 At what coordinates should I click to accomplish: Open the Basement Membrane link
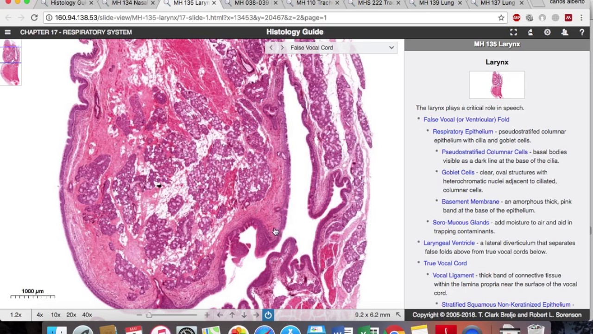[470, 201]
